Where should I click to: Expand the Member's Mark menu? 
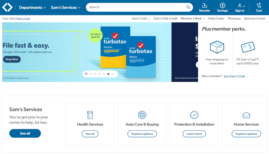pyautogui.click(x=192, y=18)
